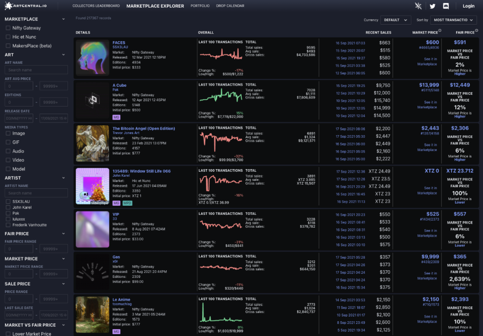
Task: Open the VIP artwork title link
Action: tap(116, 214)
